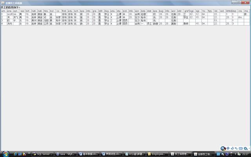Click the 'sex' column header
The height and width of the screenshot is (157, 251).
22,11
